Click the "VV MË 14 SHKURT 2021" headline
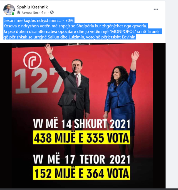The image size is (178, 190). pyautogui.click(x=81, y=124)
